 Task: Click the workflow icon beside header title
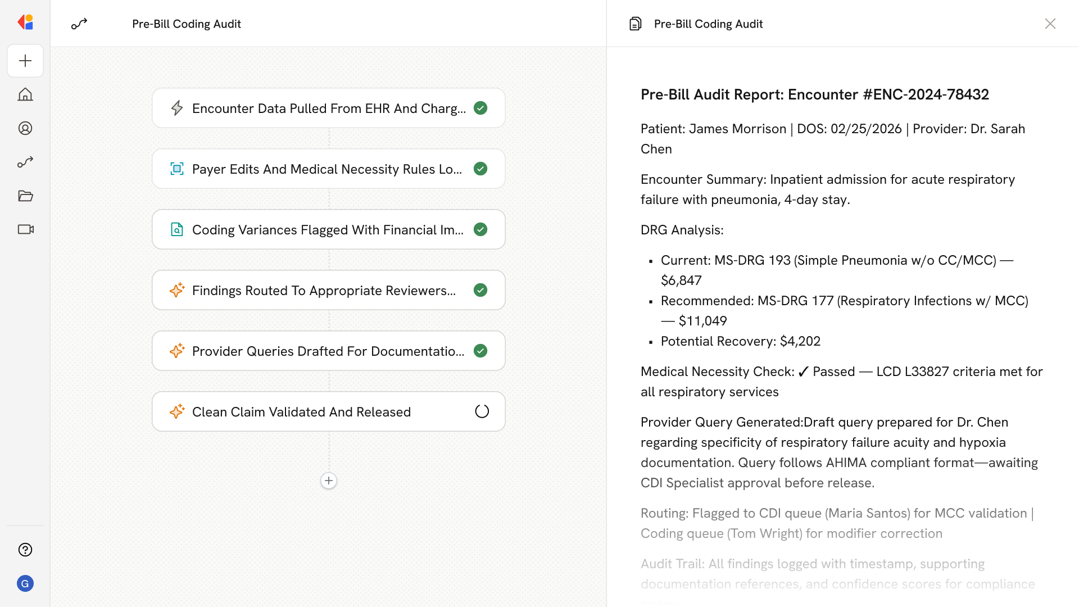pos(79,24)
